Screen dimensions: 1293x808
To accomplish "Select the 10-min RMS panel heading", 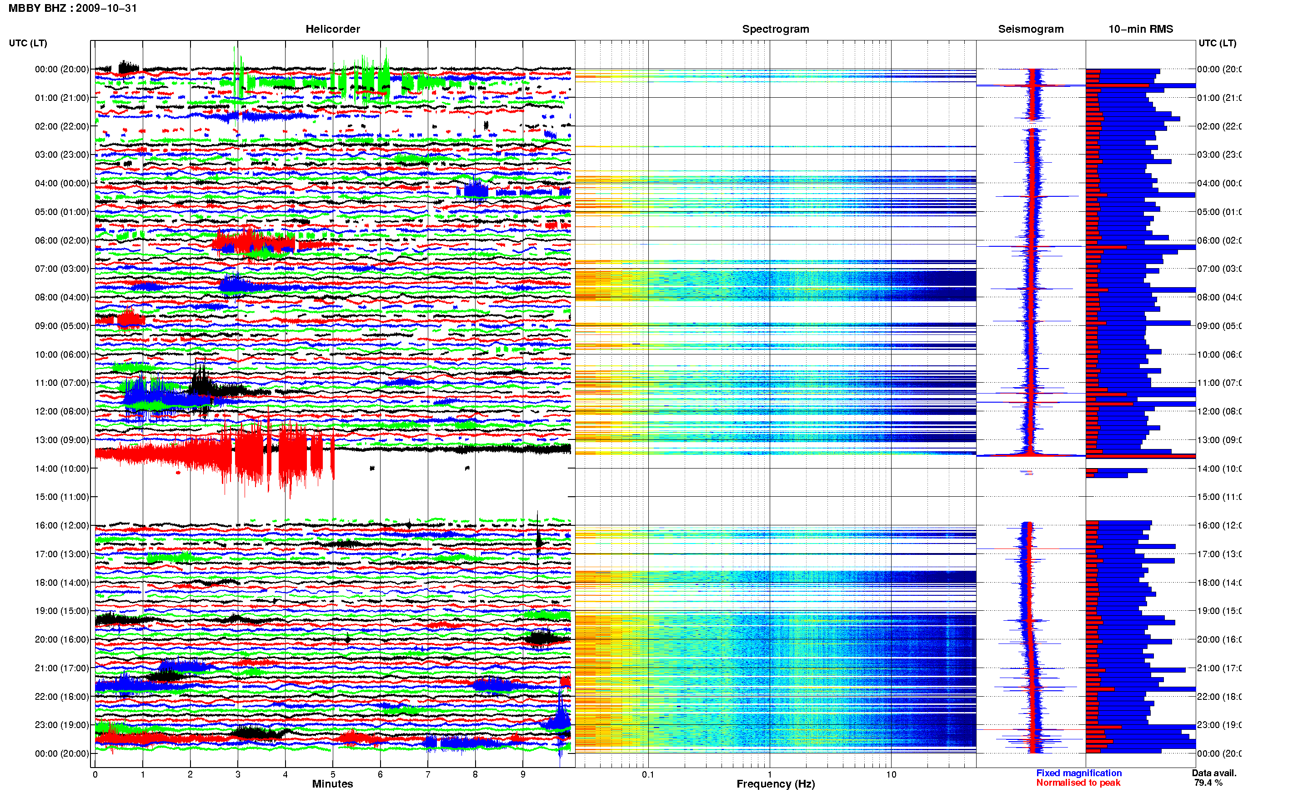I will pyautogui.click(x=1141, y=29).
